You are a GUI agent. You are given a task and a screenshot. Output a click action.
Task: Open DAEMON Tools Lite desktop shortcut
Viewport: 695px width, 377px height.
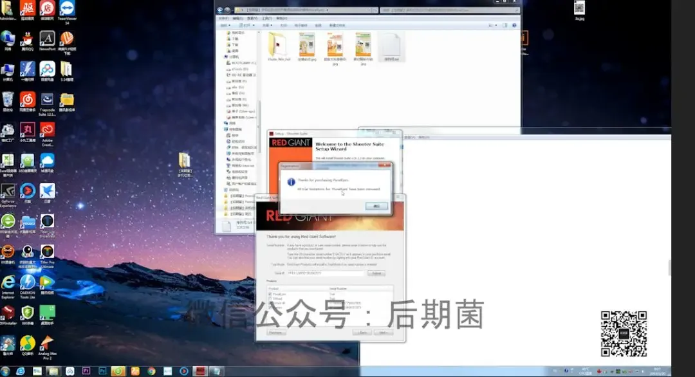pos(27,287)
